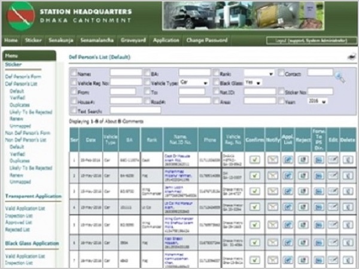Confirm the application in row 4
Viewport: 359px width, 269px height.
click(255, 207)
